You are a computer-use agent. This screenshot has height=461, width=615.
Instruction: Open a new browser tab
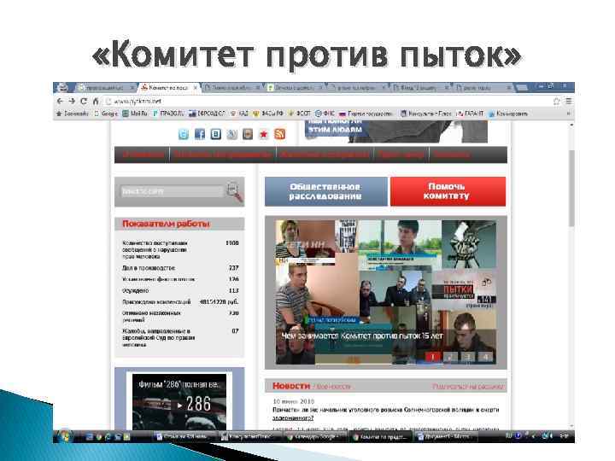[521, 88]
